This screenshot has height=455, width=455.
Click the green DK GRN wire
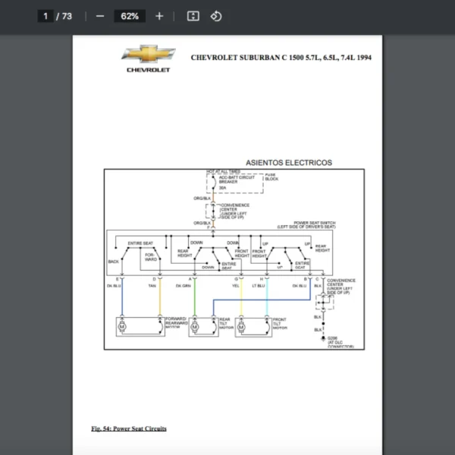195,300
